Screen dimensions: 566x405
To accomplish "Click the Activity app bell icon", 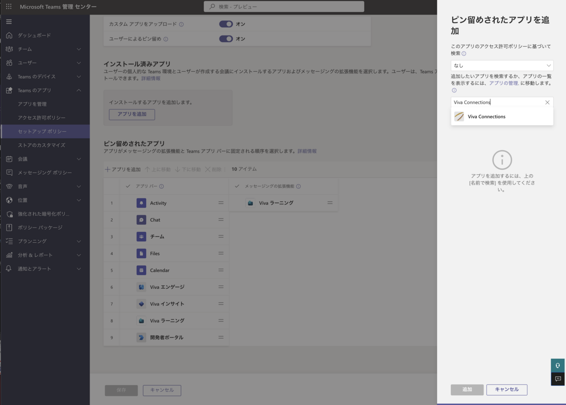I will tap(141, 203).
